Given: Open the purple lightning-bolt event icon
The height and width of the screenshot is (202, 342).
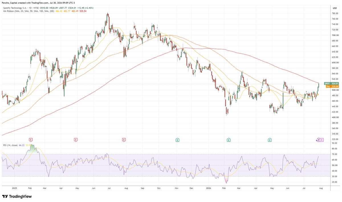Looking at the screenshot, I should 318,140.
